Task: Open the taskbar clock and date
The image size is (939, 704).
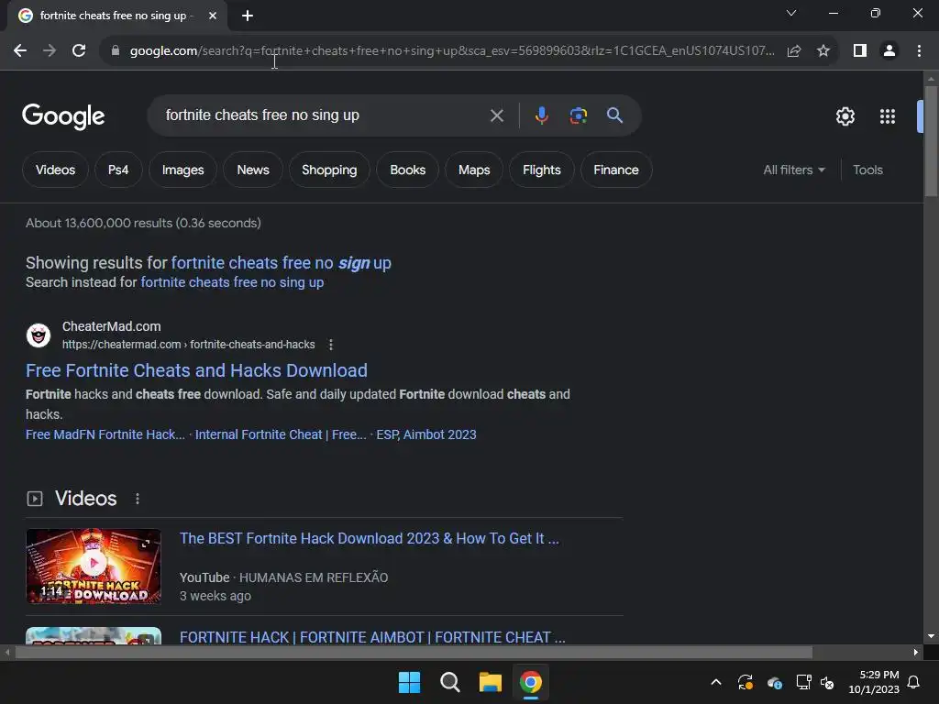Action: [x=874, y=682]
